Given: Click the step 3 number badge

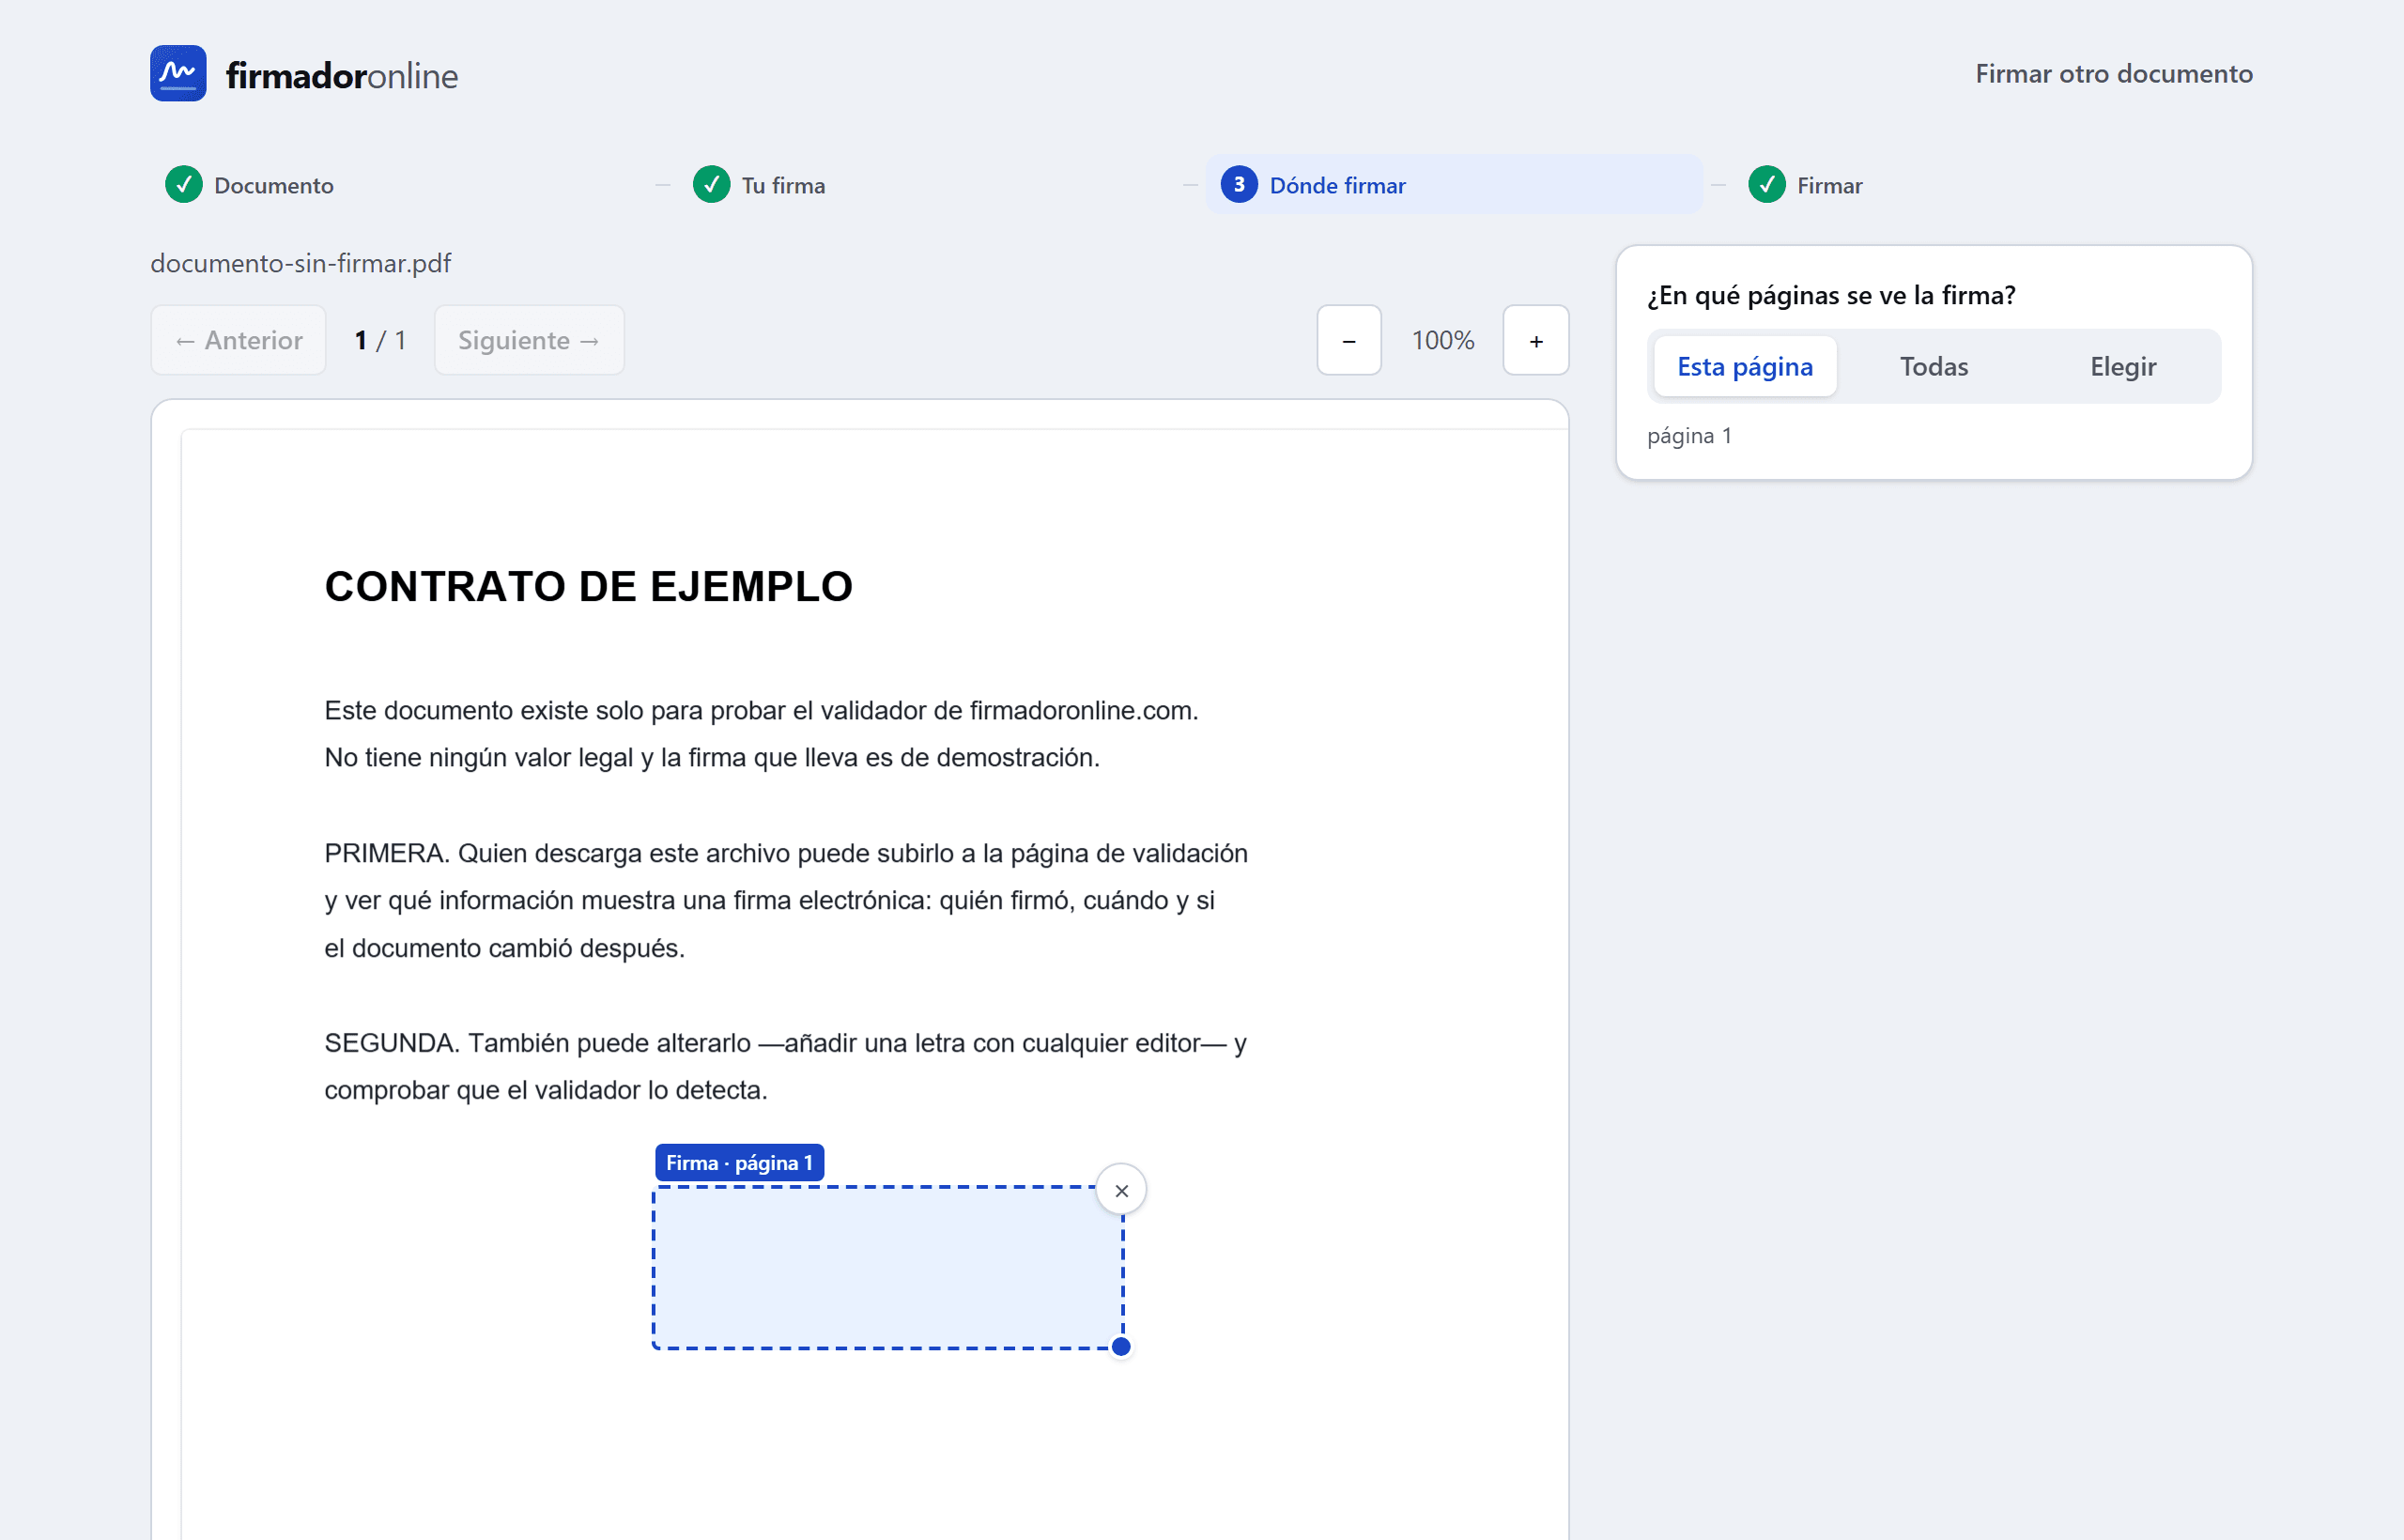Looking at the screenshot, I should [1239, 185].
